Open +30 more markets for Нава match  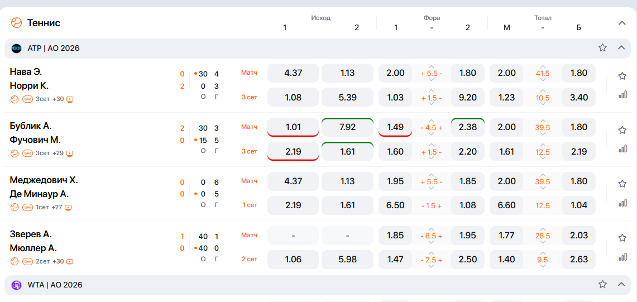(x=58, y=99)
